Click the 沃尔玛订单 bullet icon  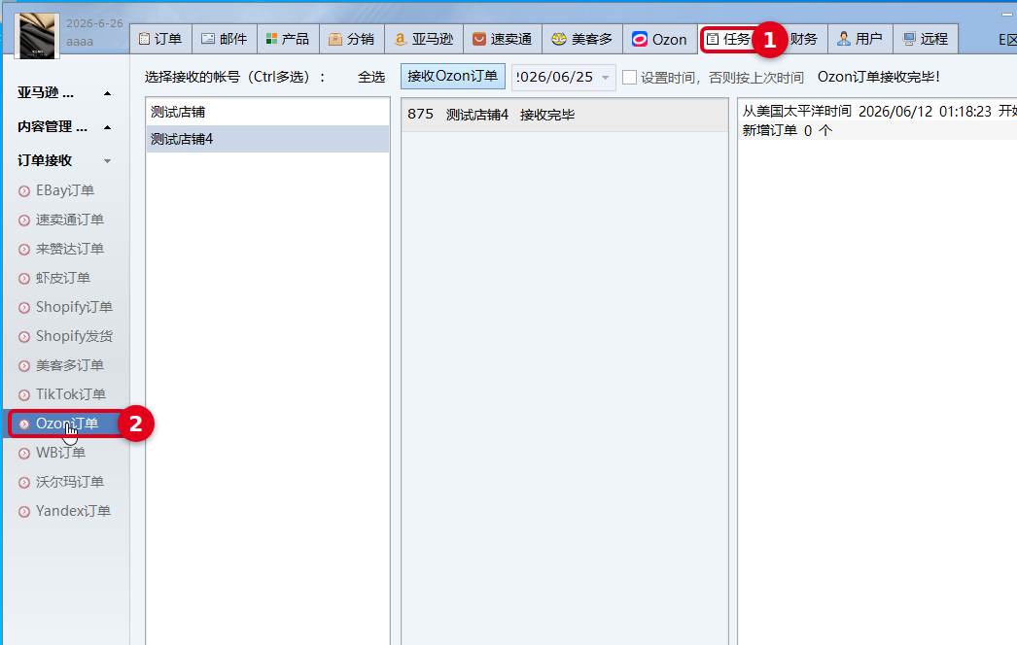click(x=24, y=483)
